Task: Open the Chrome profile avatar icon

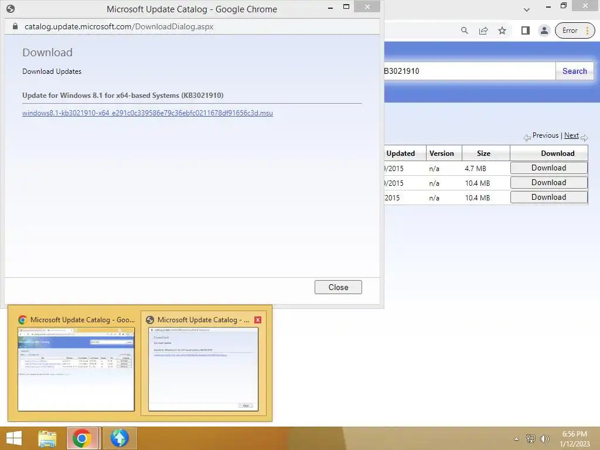Action: click(x=544, y=30)
